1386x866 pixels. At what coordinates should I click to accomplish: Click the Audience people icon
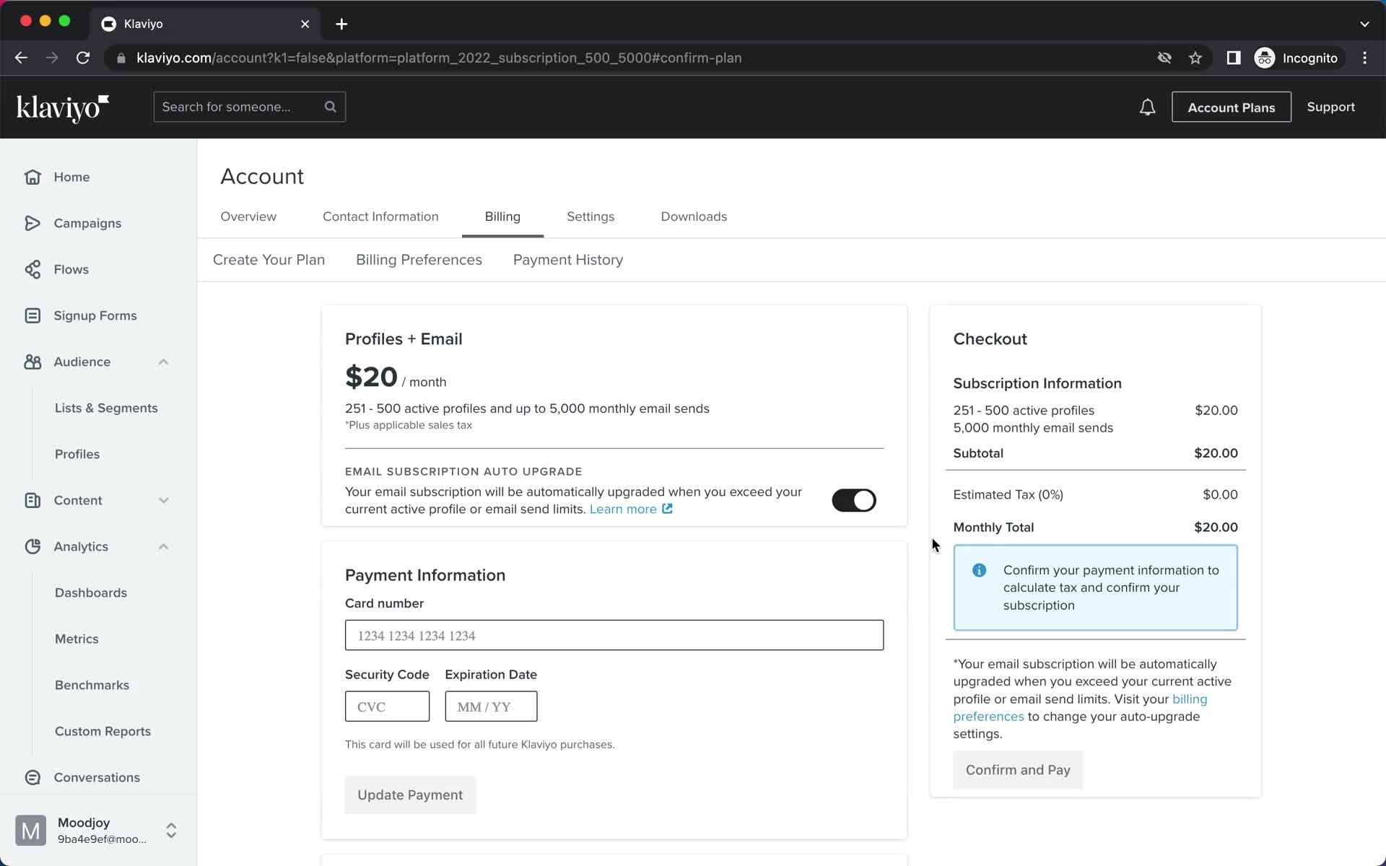click(32, 362)
